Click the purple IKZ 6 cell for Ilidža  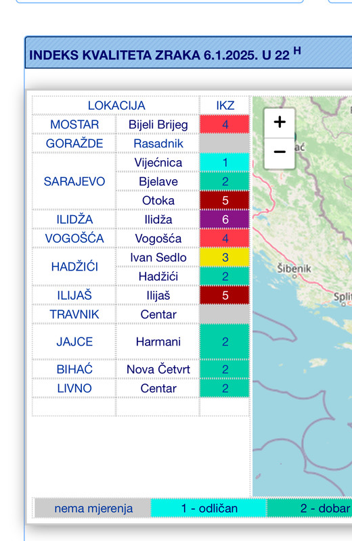coord(225,219)
